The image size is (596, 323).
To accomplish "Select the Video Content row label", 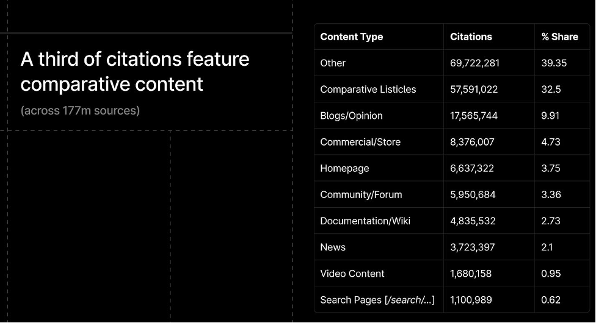I will [352, 274].
